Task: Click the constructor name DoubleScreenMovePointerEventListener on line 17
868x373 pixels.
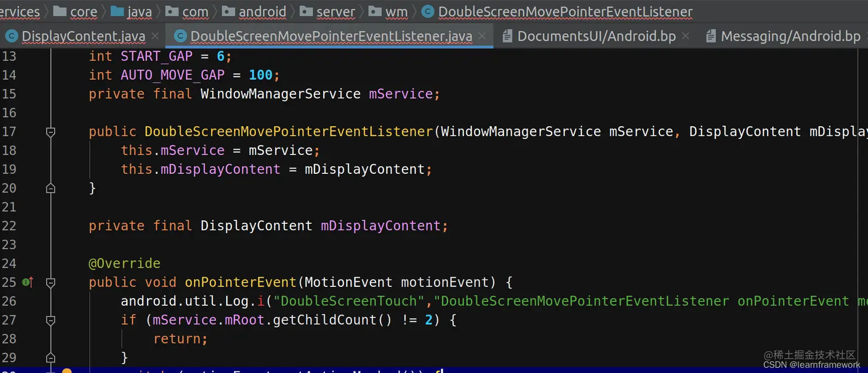Action: (289, 131)
